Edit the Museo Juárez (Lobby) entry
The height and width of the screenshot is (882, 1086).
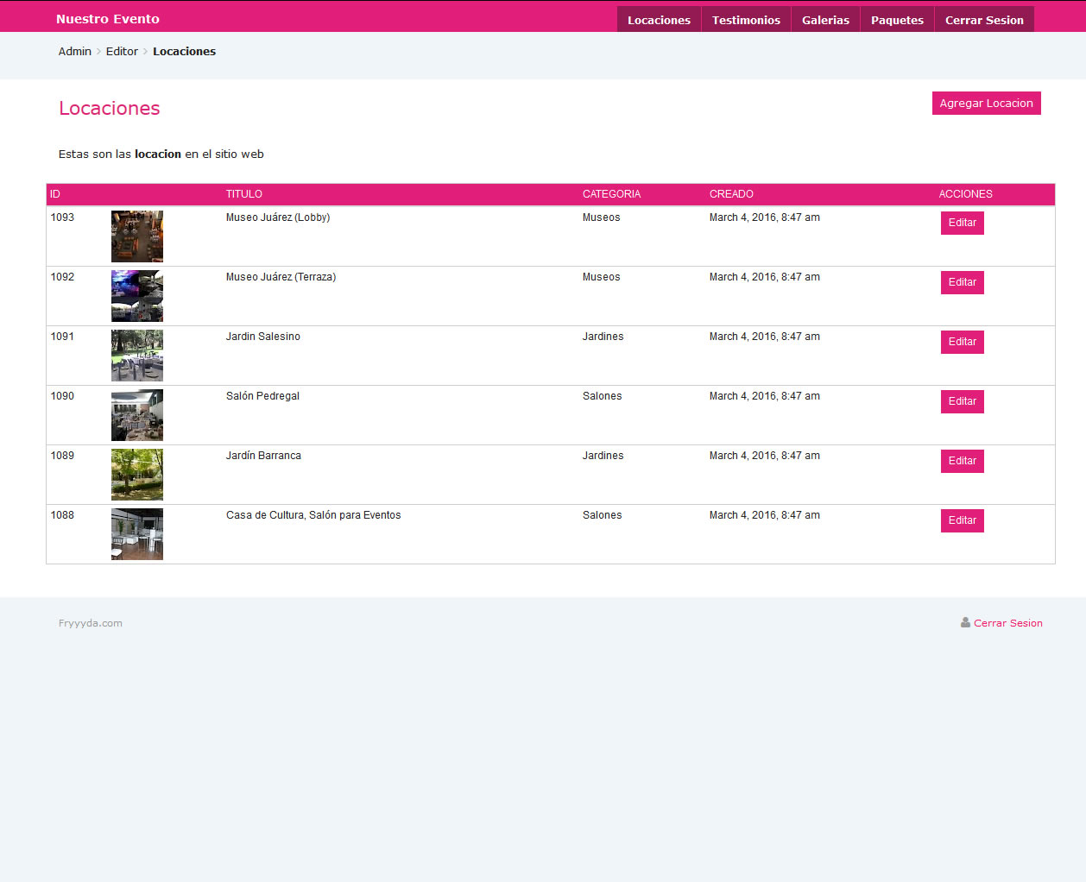point(962,223)
